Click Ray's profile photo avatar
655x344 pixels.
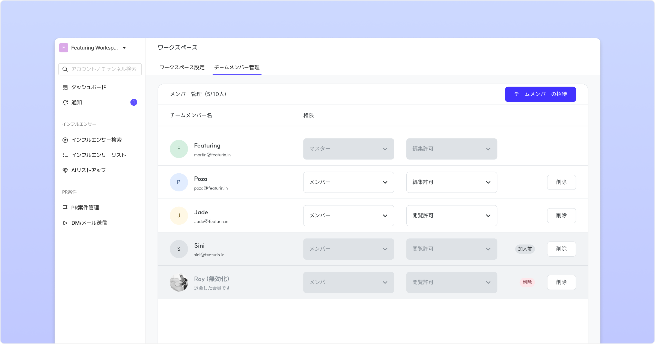click(x=179, y=282)
